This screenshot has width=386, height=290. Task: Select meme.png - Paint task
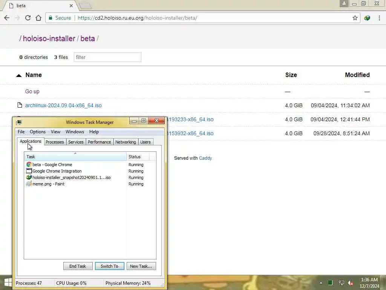90,184
